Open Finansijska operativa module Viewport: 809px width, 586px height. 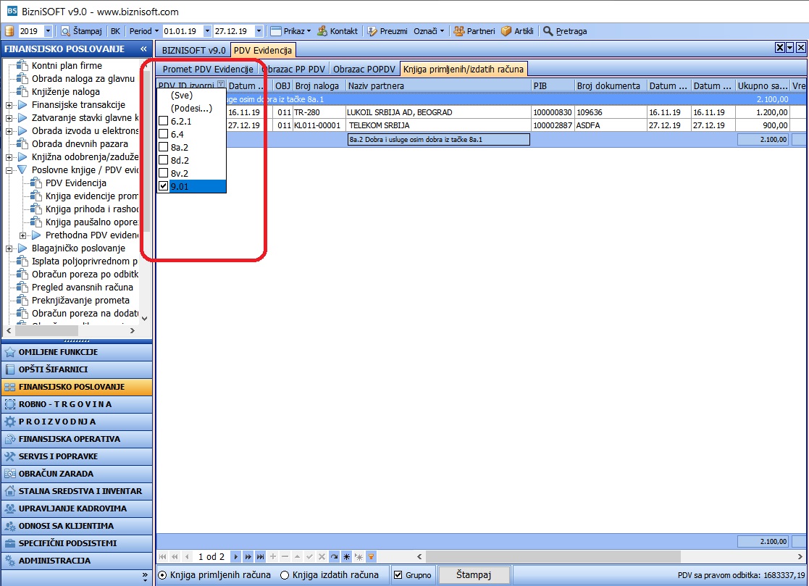pyautogui.click(x=76, y=439)
